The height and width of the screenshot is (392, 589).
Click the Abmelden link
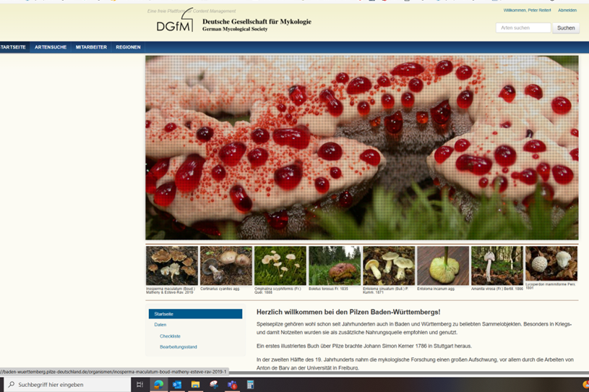tap(567, 10)
